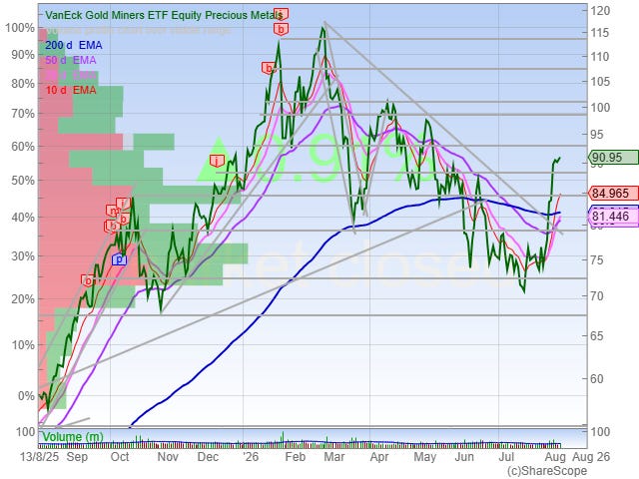The height and width of the screenshot is (479, 639).
Task: Click the Aug 26 end date label
Action: (591, 457)
